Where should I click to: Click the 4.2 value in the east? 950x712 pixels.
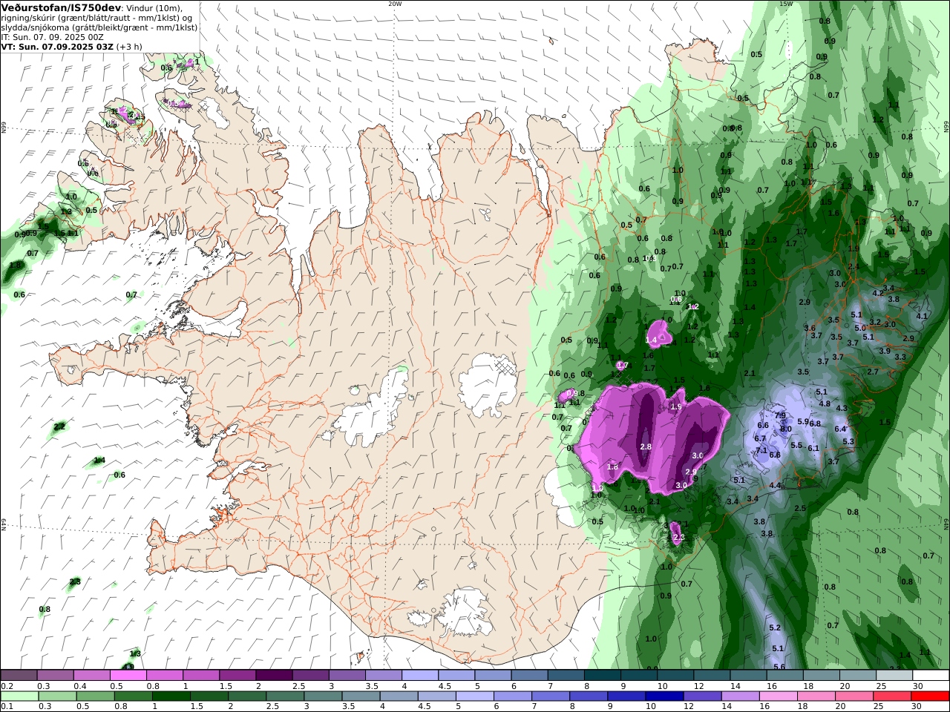878,293
